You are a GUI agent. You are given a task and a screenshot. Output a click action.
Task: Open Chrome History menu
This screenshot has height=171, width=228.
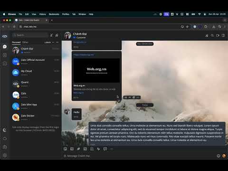(x=42, y=14)
